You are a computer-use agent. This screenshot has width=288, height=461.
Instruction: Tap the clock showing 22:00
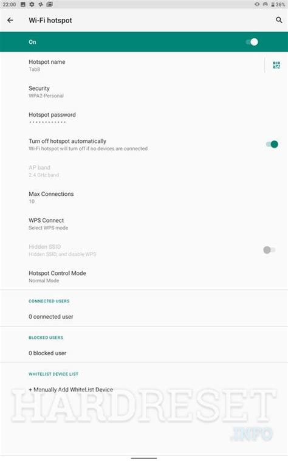(x=9, y=4)
